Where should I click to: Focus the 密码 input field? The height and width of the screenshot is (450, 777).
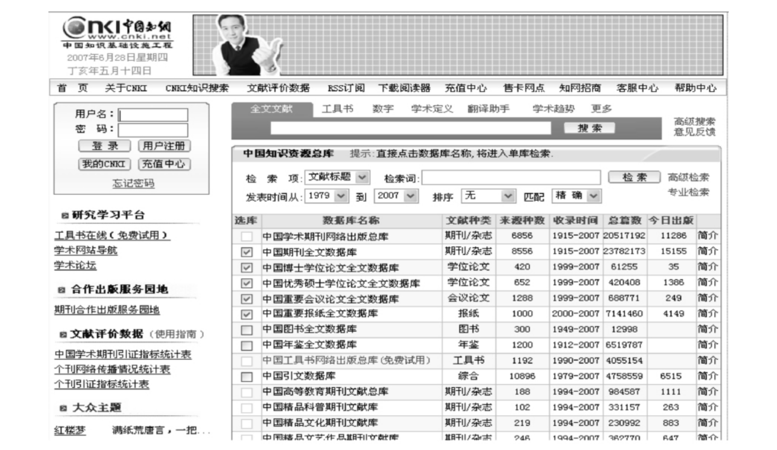[153, 130]
